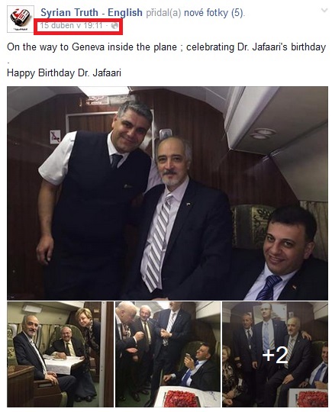Click the globe public-audience icon

[114, 26]
